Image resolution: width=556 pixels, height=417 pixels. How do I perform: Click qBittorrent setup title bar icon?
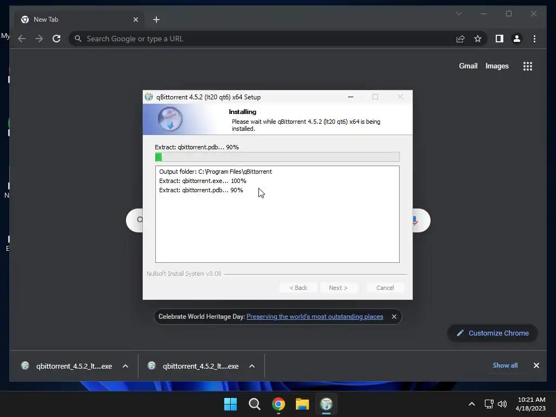coord(149,97)
